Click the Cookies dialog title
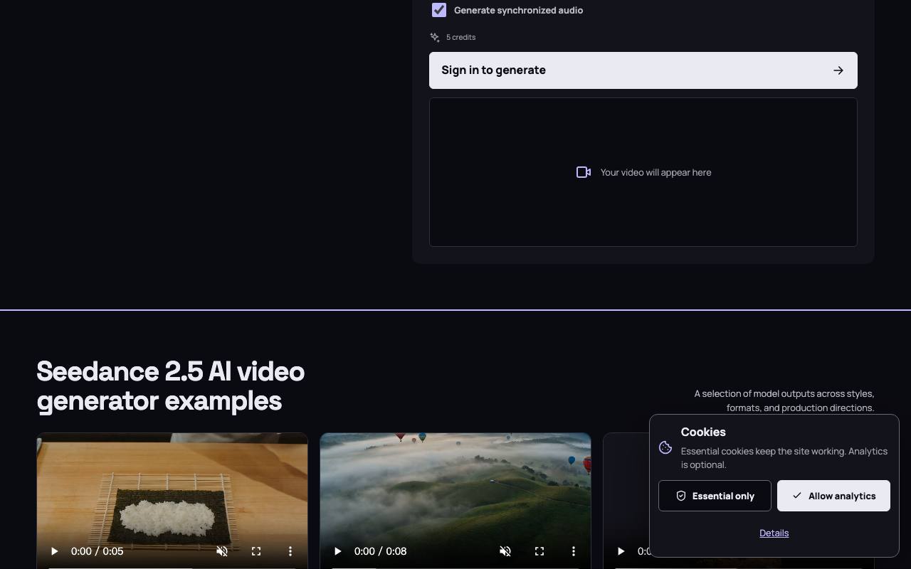The height and width of the screenshot is (569, 911). 703,432
